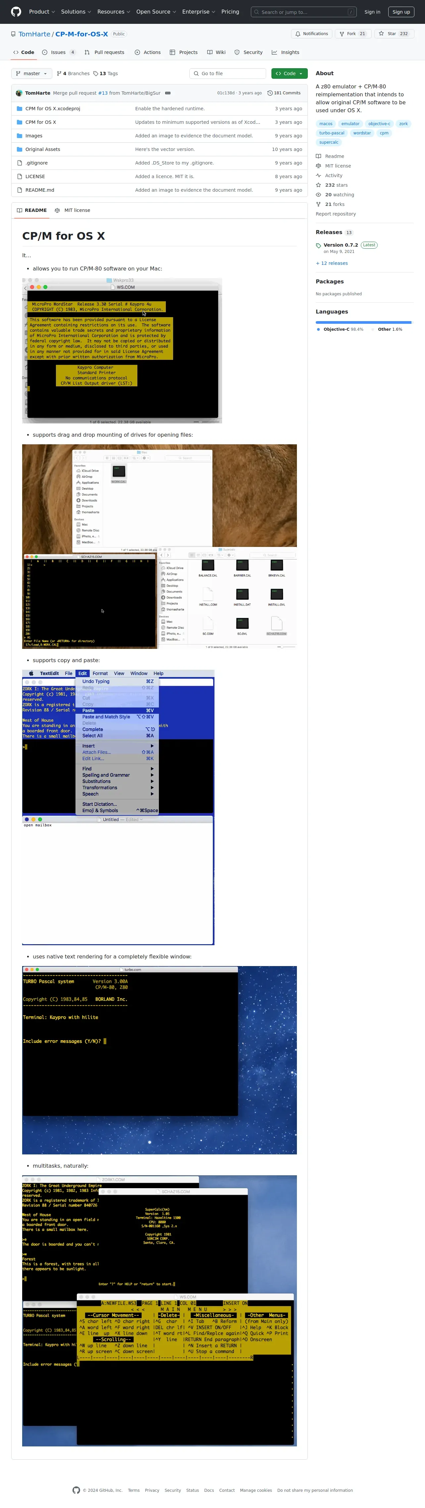425x1508 pixels.
Task: Click the repository icon beside TomHarte
Action: [14, 34]
